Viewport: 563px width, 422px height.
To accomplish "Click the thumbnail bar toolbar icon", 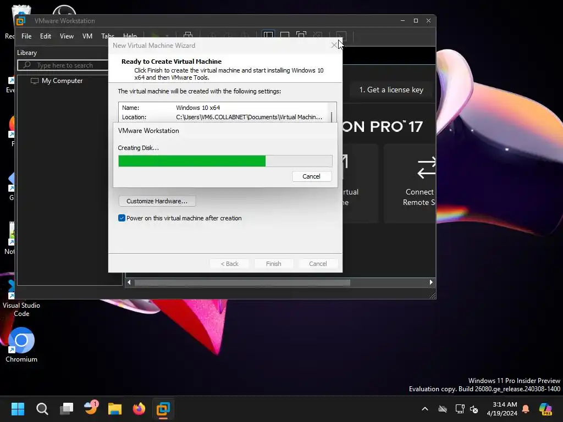I will (285, 35).
